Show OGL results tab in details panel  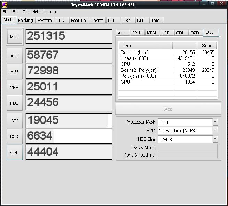[211, 32]
